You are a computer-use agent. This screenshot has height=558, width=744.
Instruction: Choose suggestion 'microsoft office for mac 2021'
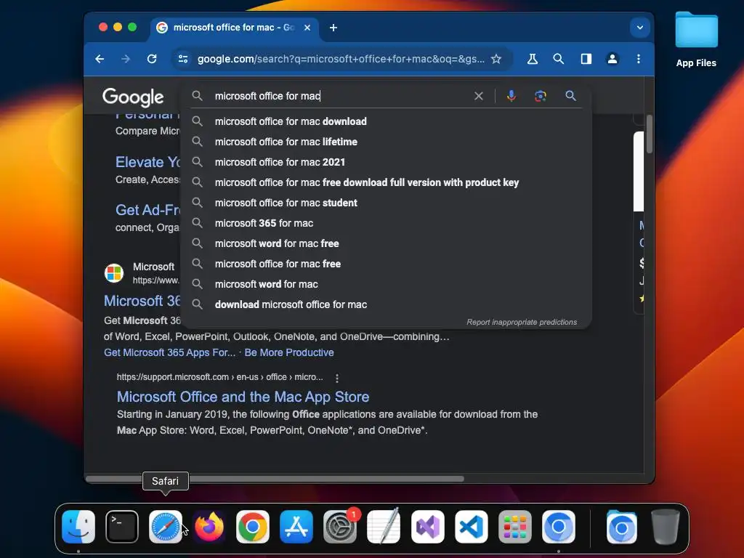click(387, 162)
